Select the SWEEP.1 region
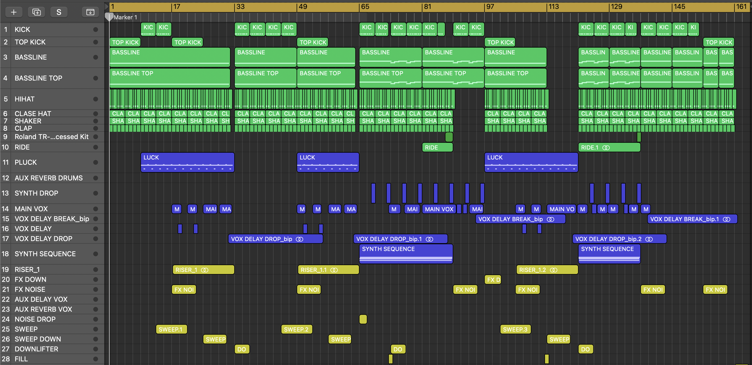This screenshot has width=752, height=365. [x=171, y=329]
